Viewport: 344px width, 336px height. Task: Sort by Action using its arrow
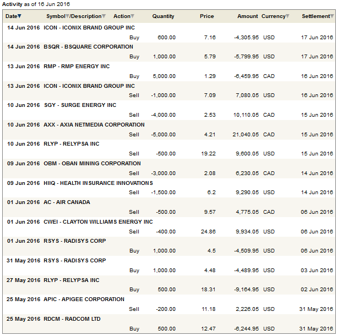coord(132,16)
